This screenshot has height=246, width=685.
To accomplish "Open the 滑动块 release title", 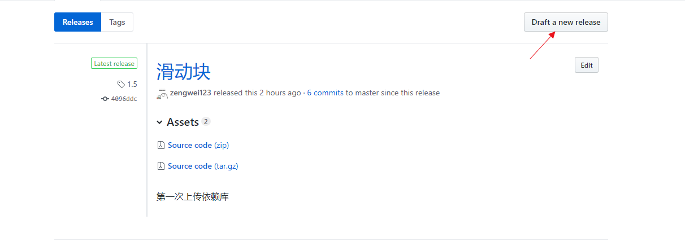I will point(183,72).
